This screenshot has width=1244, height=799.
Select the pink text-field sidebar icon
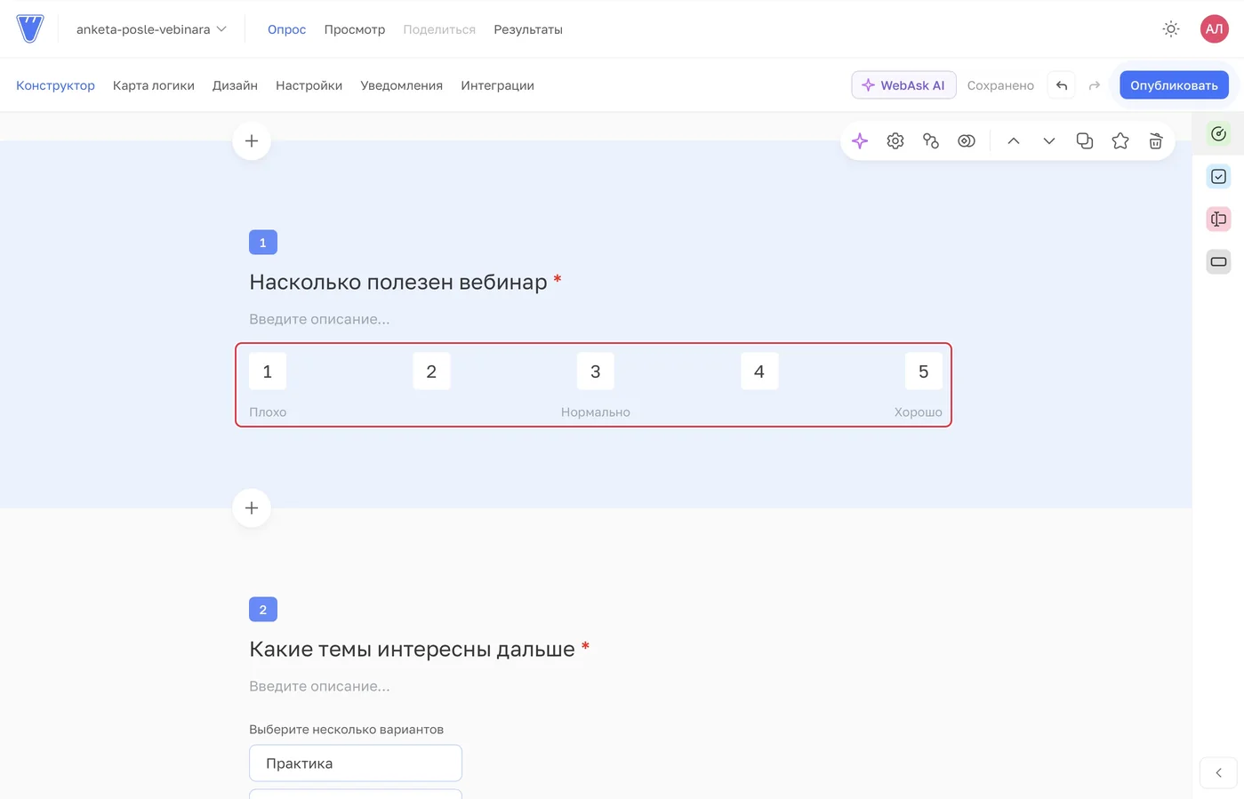tap(1218, 220)
